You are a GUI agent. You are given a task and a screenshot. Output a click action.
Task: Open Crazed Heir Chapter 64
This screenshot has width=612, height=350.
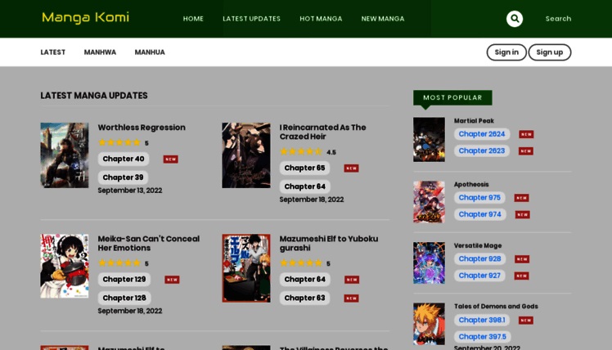pos(305,186)
